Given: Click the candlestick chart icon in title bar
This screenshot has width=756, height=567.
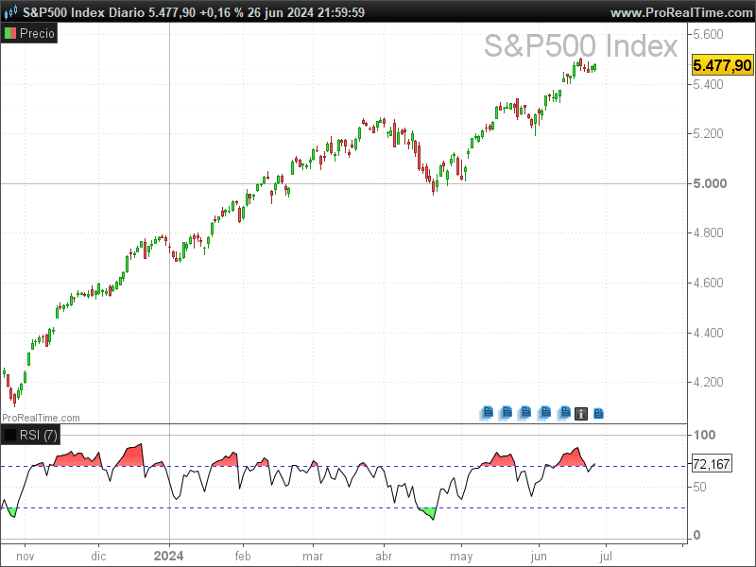Looking at the screenshot, I should click(10, 11).
